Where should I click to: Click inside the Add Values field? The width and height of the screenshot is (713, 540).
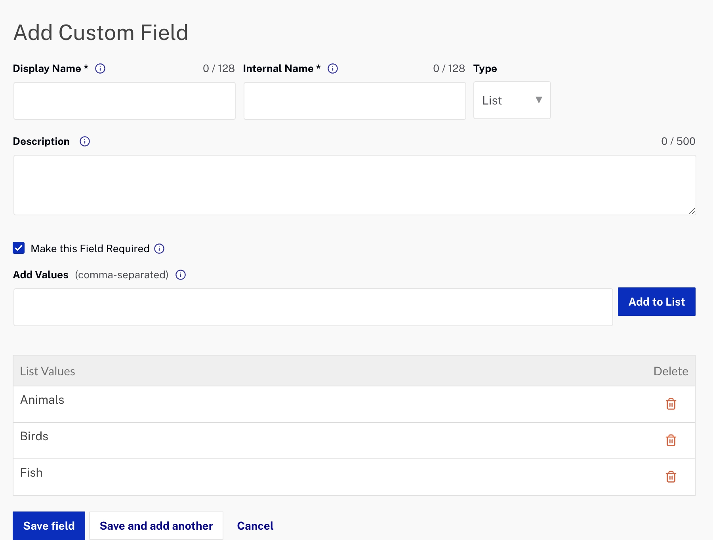[313, 307]
